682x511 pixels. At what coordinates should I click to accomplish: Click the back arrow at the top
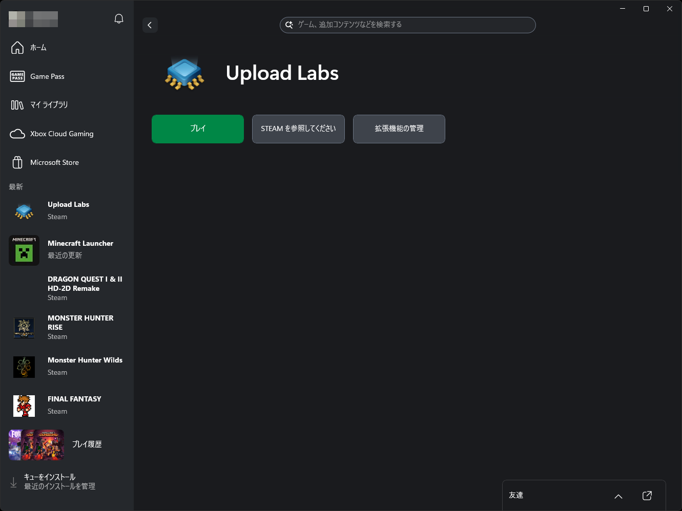click(150, 25)
